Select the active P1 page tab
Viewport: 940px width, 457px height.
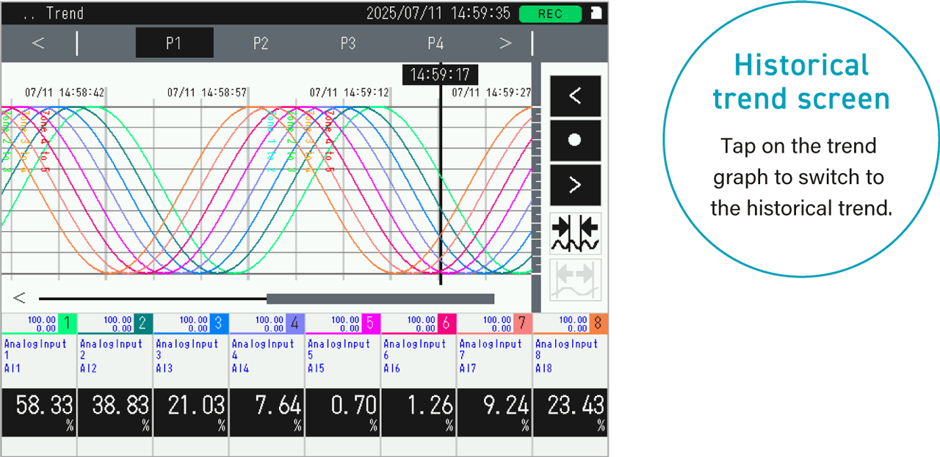click(174, 43)
